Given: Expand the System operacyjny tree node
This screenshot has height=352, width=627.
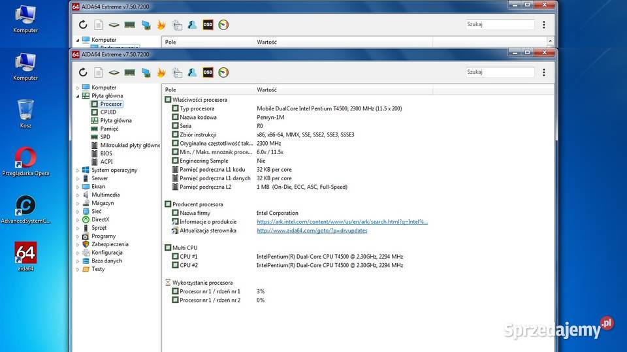Looking at the screenshot, I should click(x=78, y=170).
